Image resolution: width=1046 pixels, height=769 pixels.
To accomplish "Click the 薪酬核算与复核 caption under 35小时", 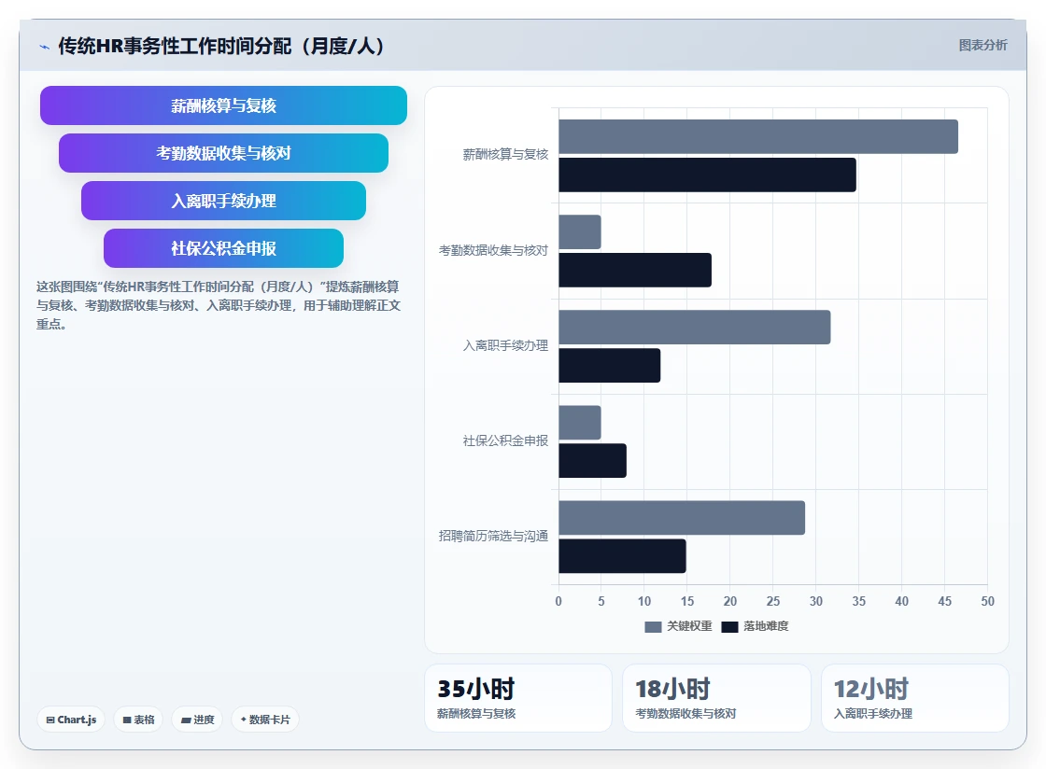I will click(x=476, y=714).
